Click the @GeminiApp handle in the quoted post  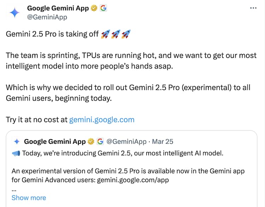point(126,141)
